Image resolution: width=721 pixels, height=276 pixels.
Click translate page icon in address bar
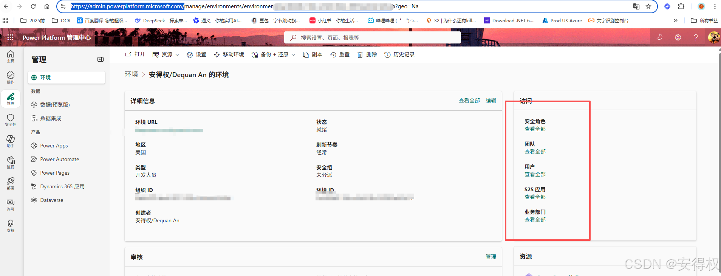(x=636, y=6)
